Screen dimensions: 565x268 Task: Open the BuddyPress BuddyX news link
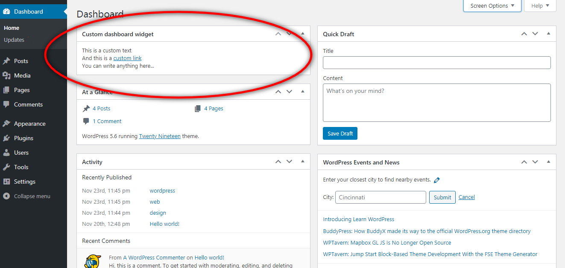pyautogui.click(x=427, y=231)
